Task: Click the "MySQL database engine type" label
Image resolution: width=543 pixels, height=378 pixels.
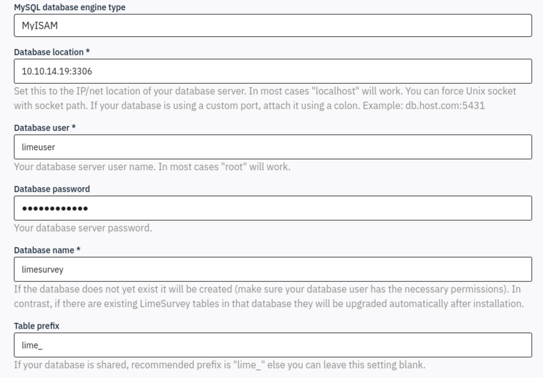Action: click(70, 7)
